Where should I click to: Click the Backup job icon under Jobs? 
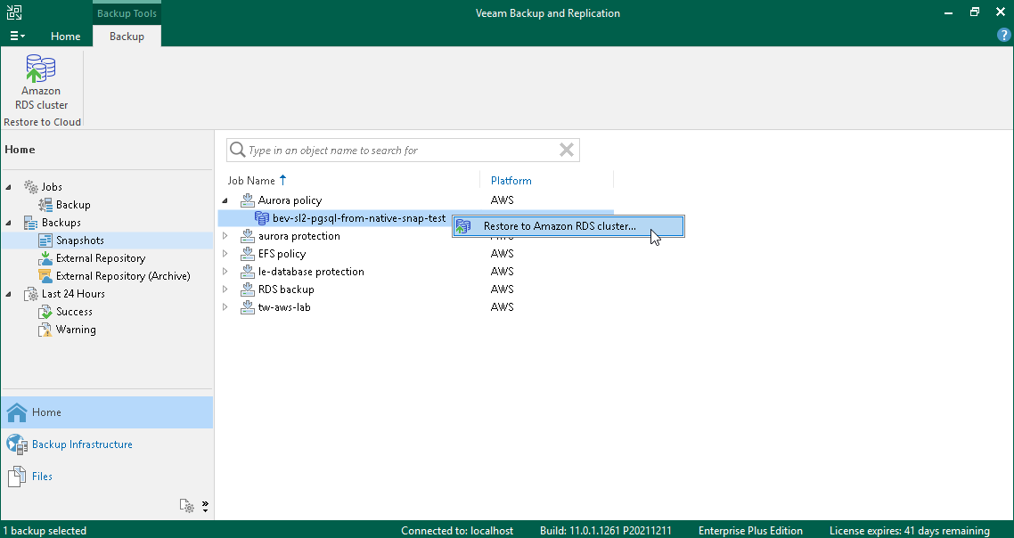[x=45, y=204]
